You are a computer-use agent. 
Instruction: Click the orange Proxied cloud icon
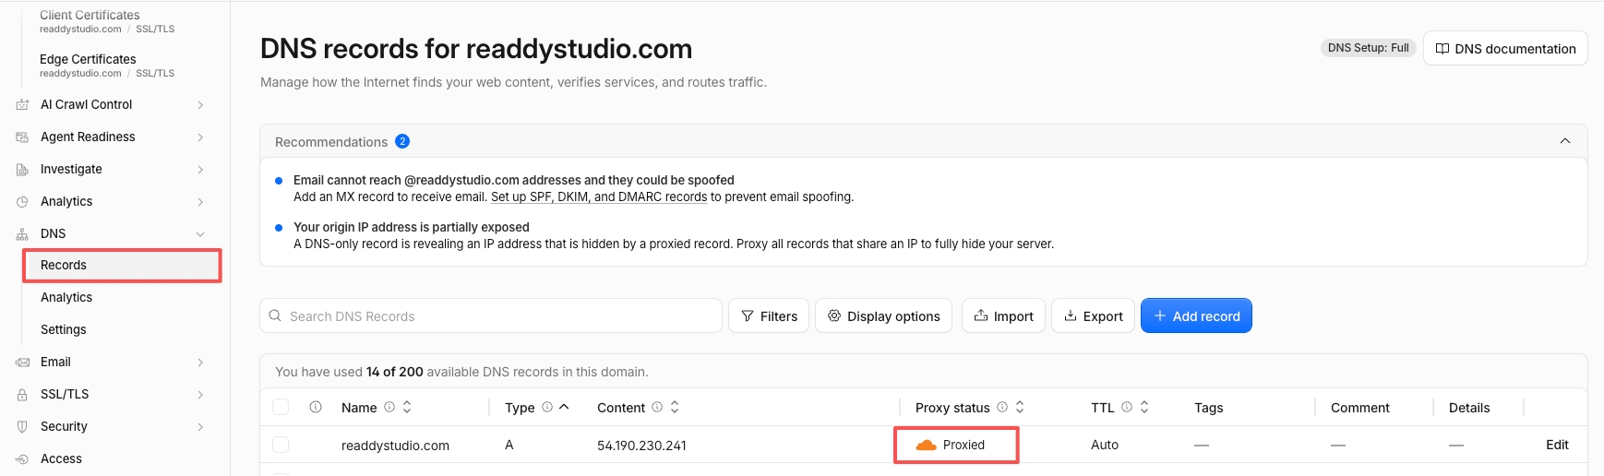tap(926, 445)
